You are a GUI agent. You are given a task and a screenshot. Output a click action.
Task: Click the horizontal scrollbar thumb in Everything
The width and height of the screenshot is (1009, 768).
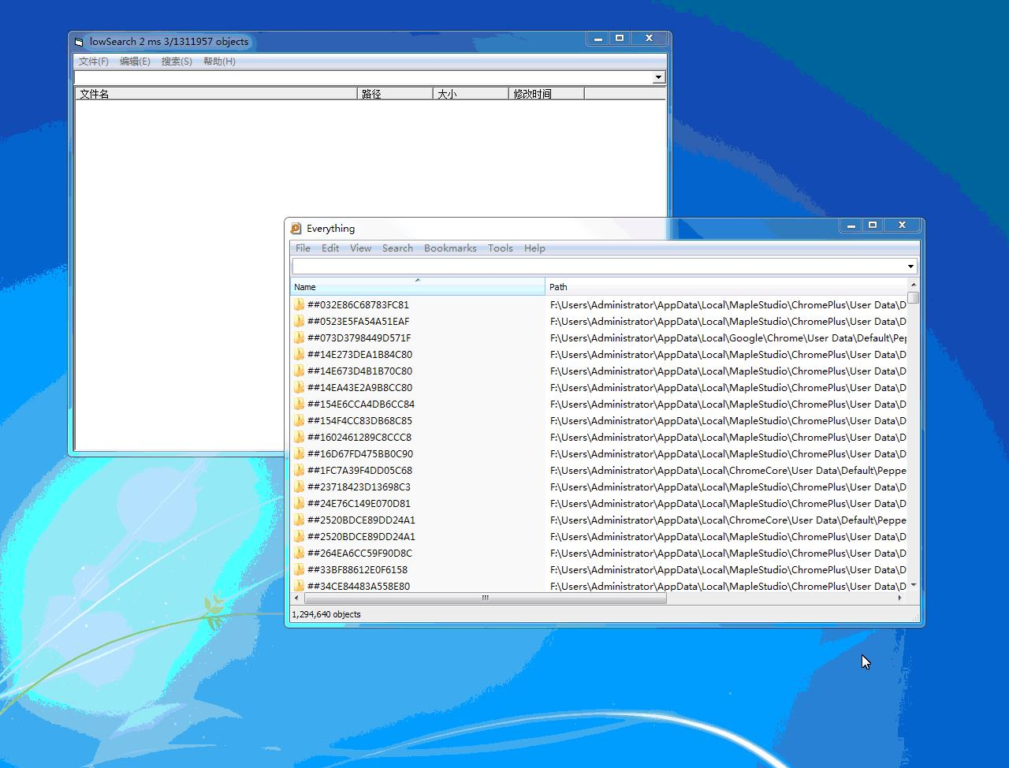pos(485,598)
